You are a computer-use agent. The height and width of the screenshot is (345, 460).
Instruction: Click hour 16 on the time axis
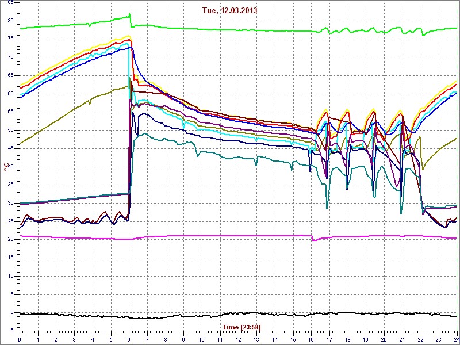click(x=311, y=339)
